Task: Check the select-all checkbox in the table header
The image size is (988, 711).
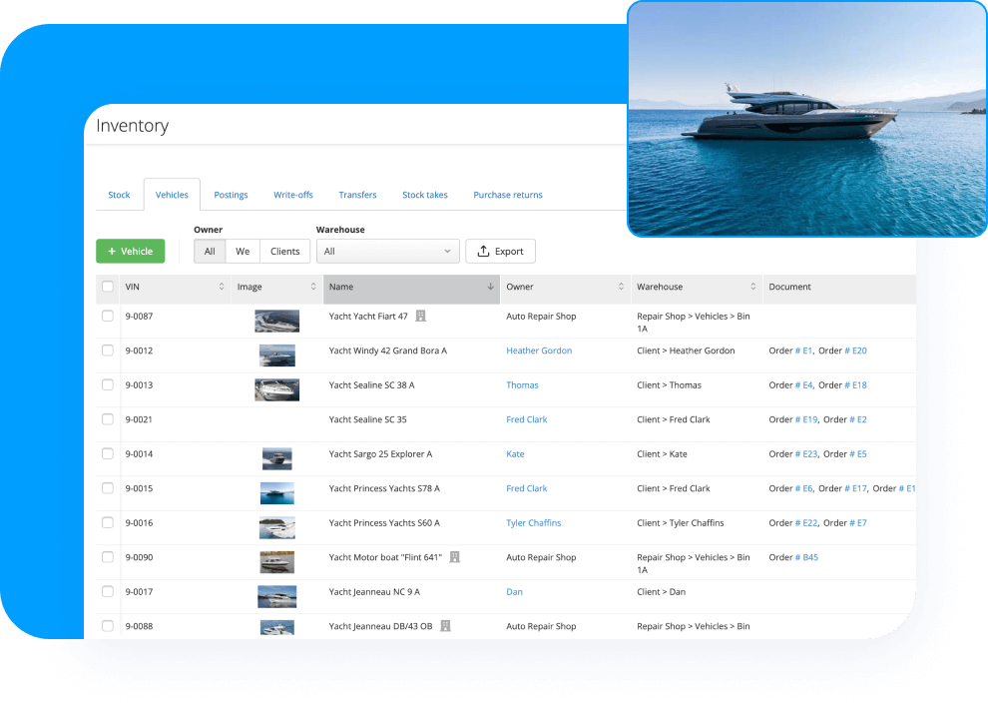Action: click(107, 287)
